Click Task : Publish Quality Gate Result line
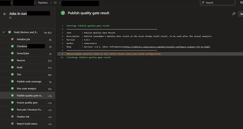This screenshot has width=243, height=129. pos(91,33)
